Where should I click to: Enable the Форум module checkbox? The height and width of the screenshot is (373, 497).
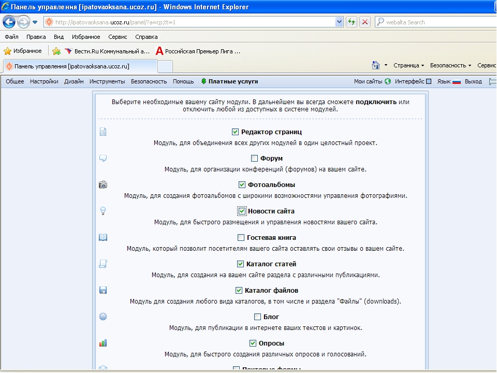pos(254,158)
